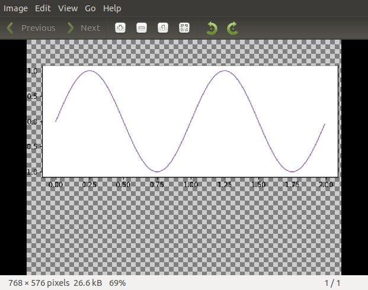
Task: Open the Go menu
Action: click(x=90, y=8)
